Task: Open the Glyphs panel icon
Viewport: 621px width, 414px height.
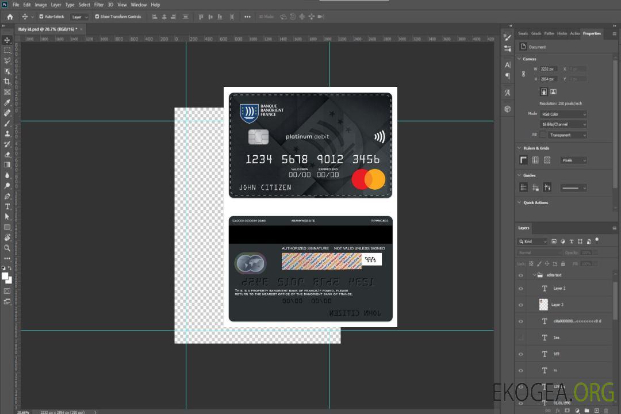Action: 507,93
